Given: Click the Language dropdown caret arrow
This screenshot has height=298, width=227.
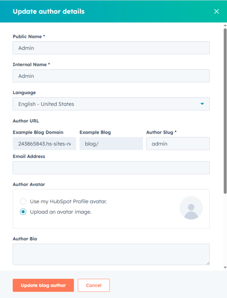Looking at the screenshot, I should click(x=202, y=104).
